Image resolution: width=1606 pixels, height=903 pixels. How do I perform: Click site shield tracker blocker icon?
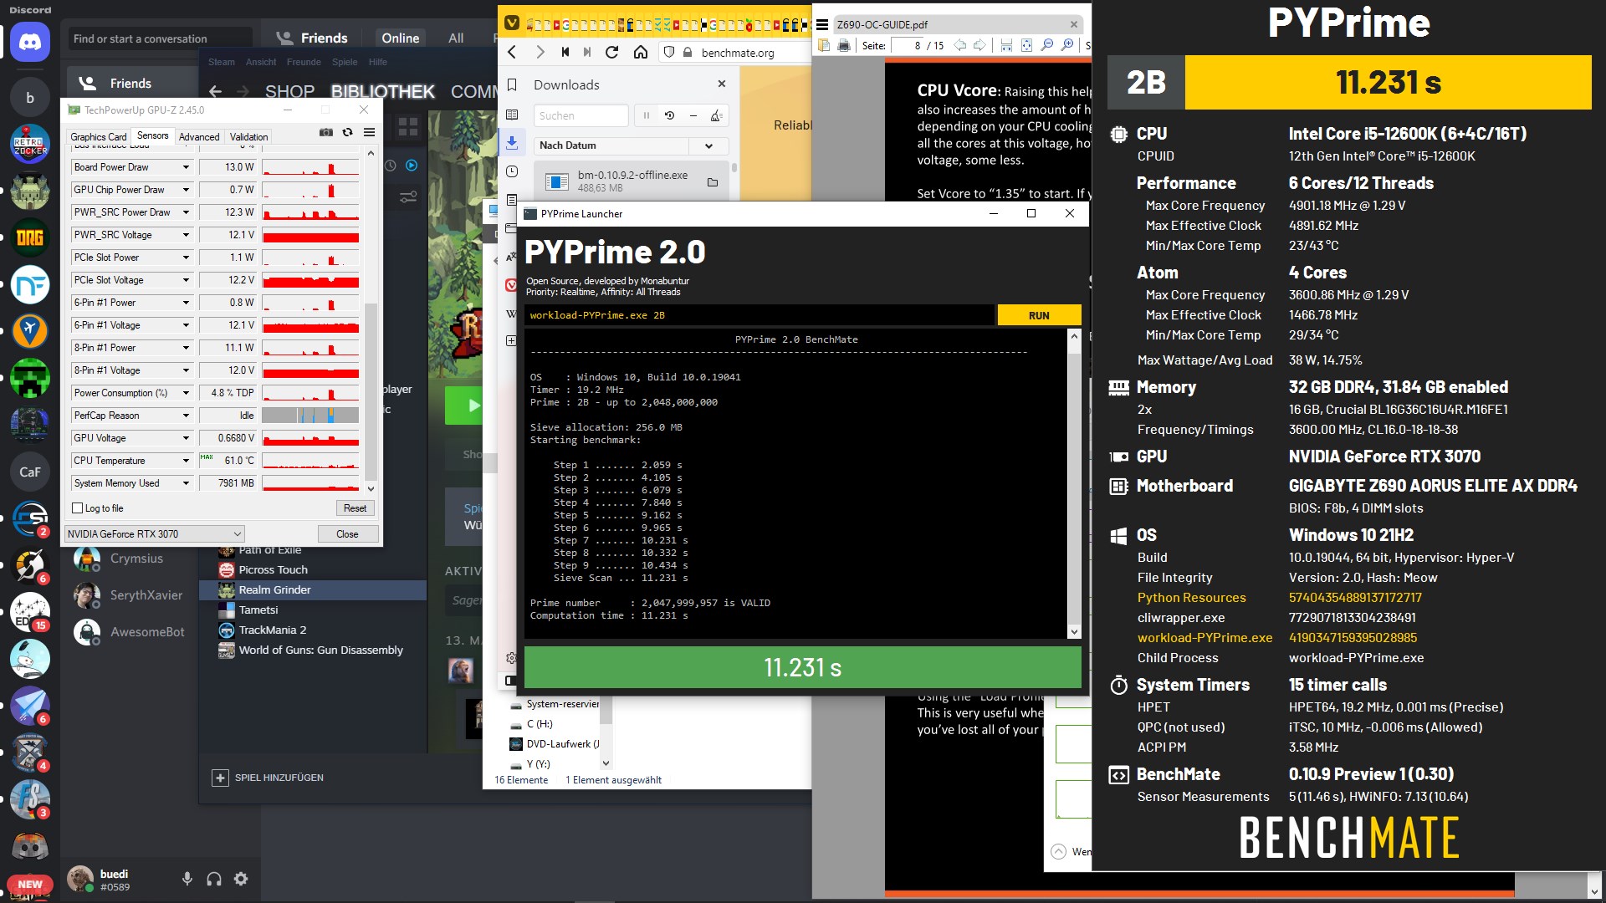pyautogui.click(x=668, y=52)
